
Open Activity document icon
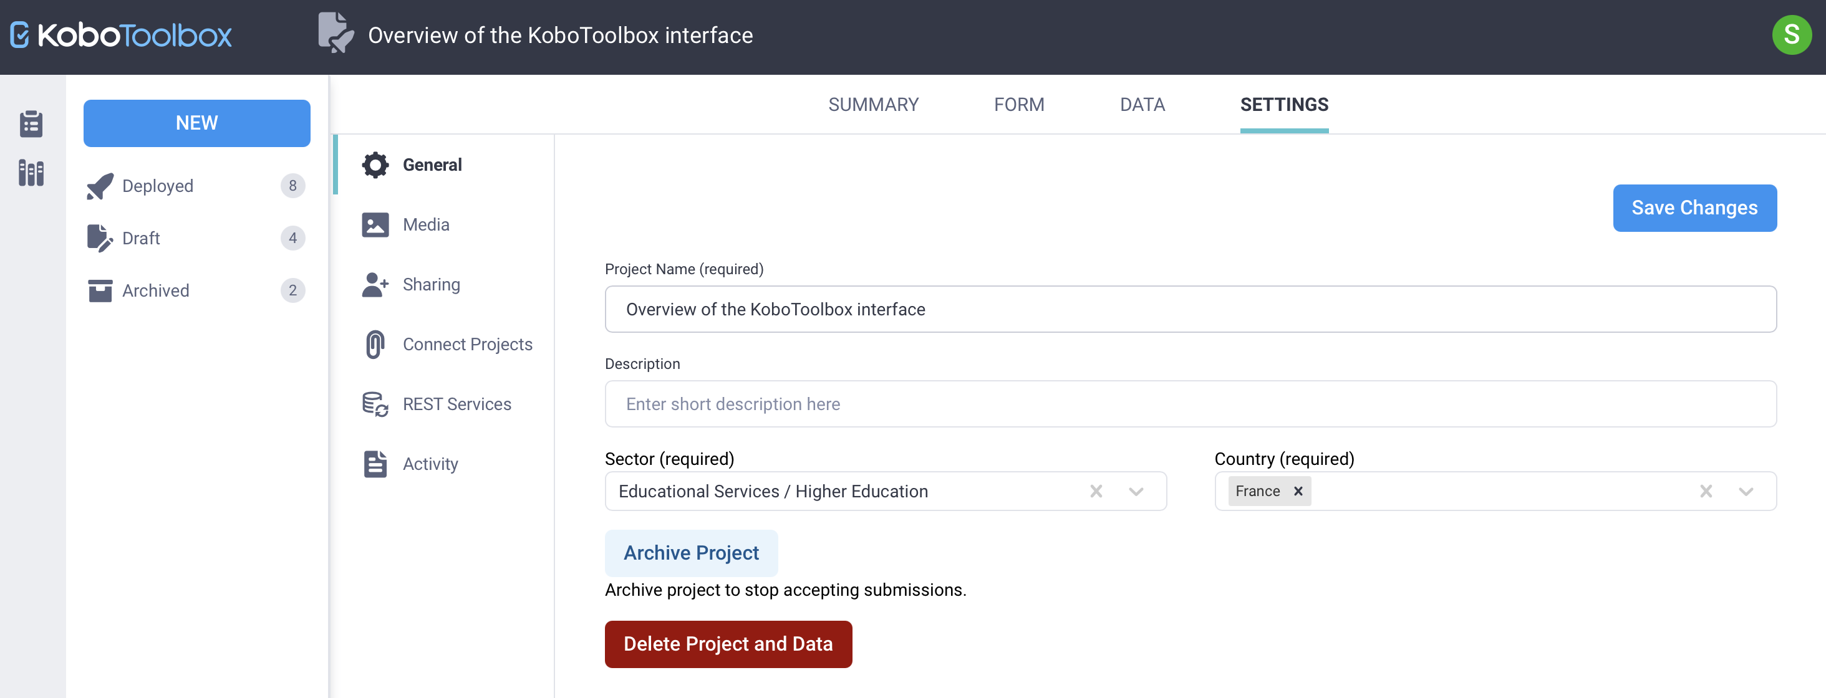(375, 464)
